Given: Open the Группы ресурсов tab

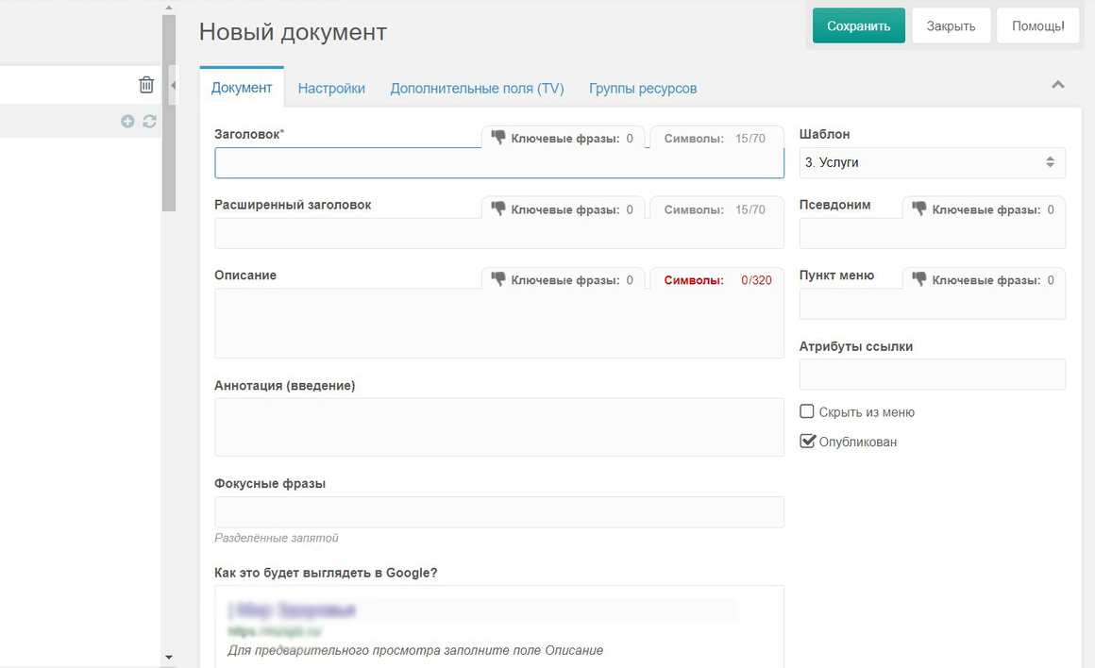Looking at the screenshot, I should point(643,89).
